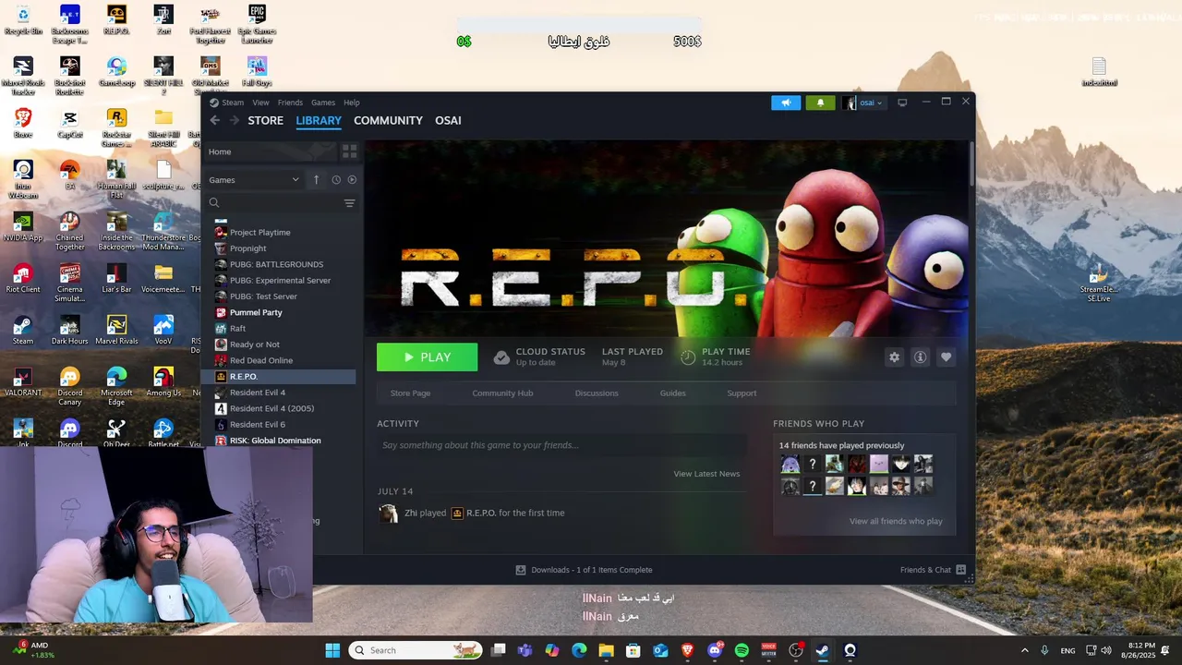Open the Help menu
This screenshot has height=665, width=1182.
click(x=352, y=103)
